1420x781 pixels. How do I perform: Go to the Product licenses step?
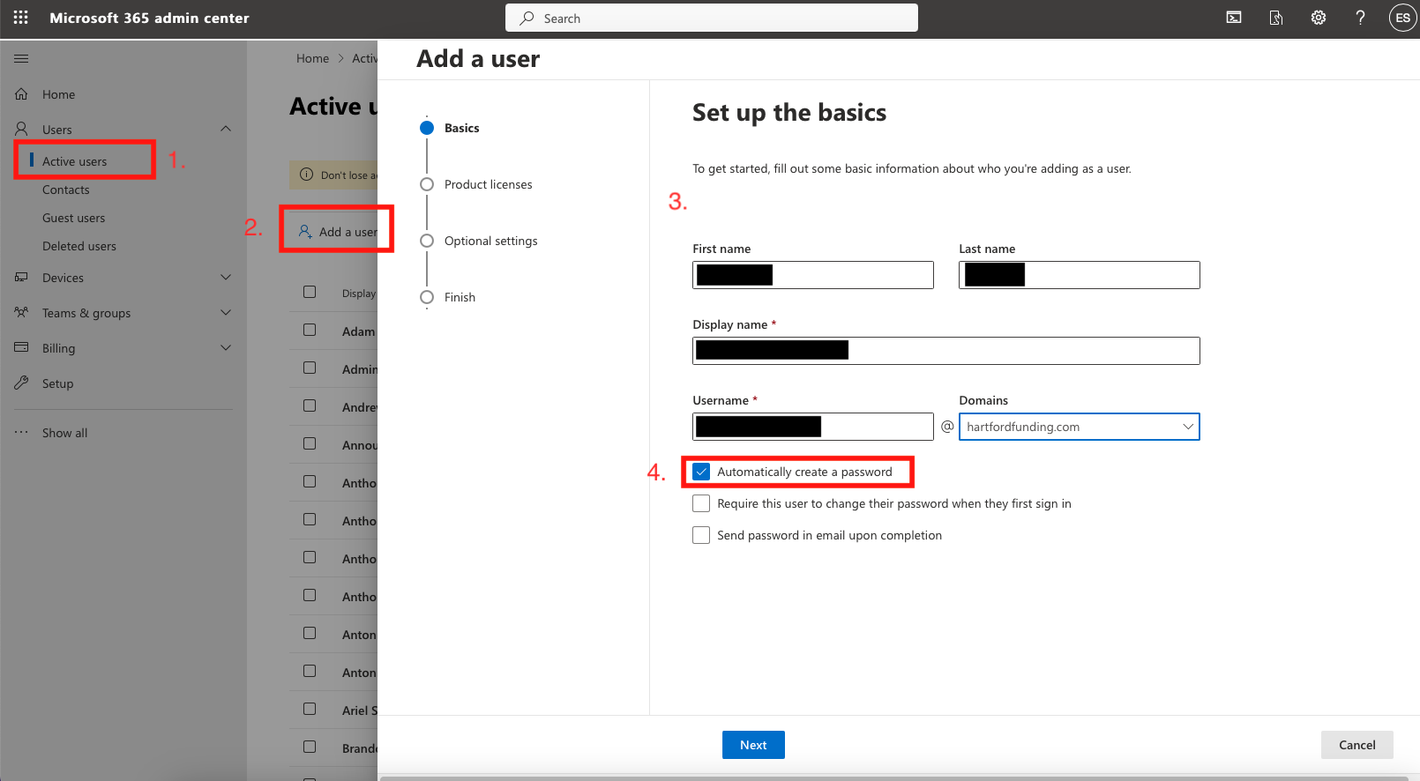coord(488,184)
